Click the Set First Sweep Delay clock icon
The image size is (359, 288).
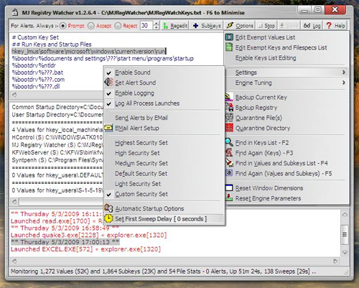tap(108, 218)
